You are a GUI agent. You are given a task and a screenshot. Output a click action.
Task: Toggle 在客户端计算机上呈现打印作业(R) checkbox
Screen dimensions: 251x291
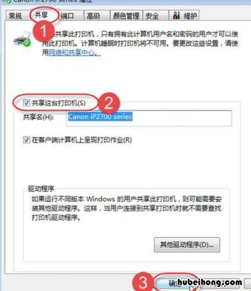pyautogui.click(x=26, y=140)
